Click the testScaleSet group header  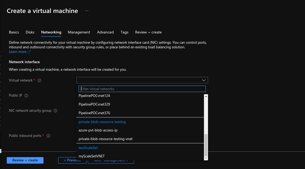88,148
